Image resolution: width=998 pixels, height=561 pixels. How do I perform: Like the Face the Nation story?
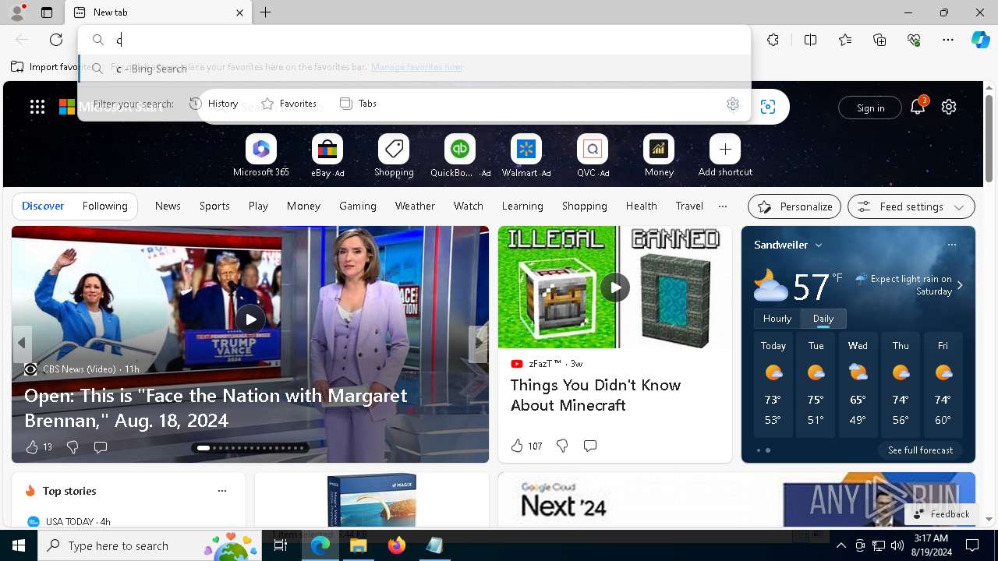pos(32,446)
